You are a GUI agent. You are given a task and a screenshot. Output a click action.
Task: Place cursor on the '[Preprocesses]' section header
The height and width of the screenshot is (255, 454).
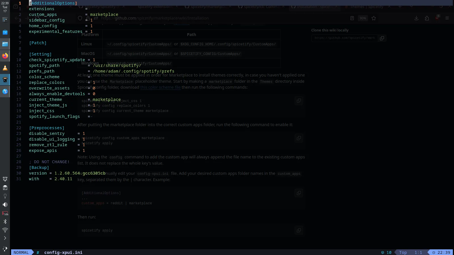pyautogui.click(x=47, y=128)
